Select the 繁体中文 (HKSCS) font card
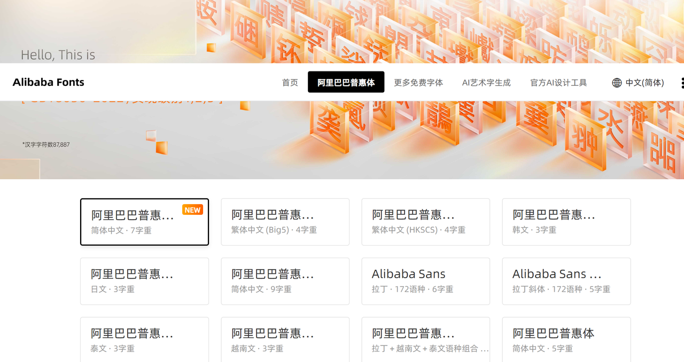 coord(425,222)
